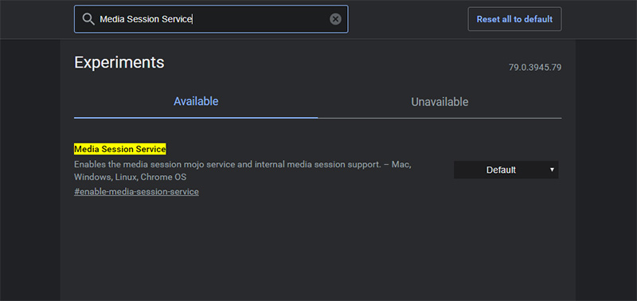Switch to the Unavailable tab
Viewport: 637px width, 301px height.
pos(440,102)
